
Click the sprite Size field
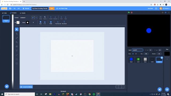(x=146, y=54)
